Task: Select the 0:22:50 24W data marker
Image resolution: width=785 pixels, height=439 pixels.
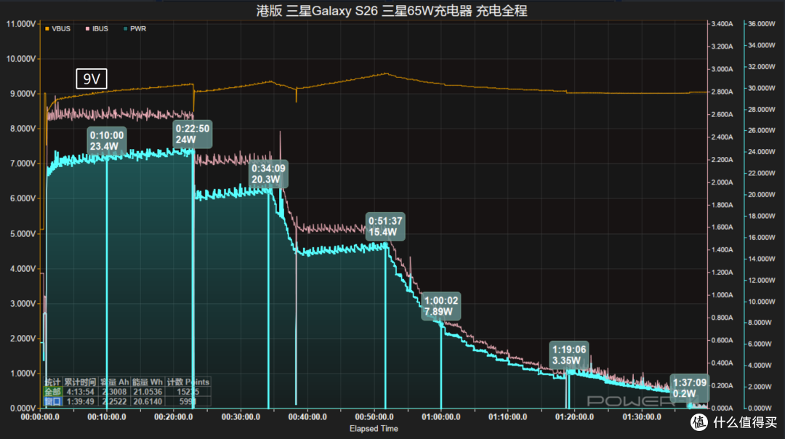Action: (x=192, y=134)
